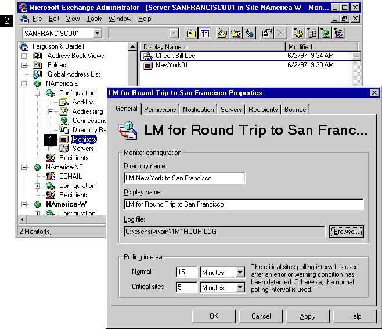The height and width of the screenshot is (329, 382).
Task: Click the NewYork01 server monitor icon
Action: (x=147, y=65)
